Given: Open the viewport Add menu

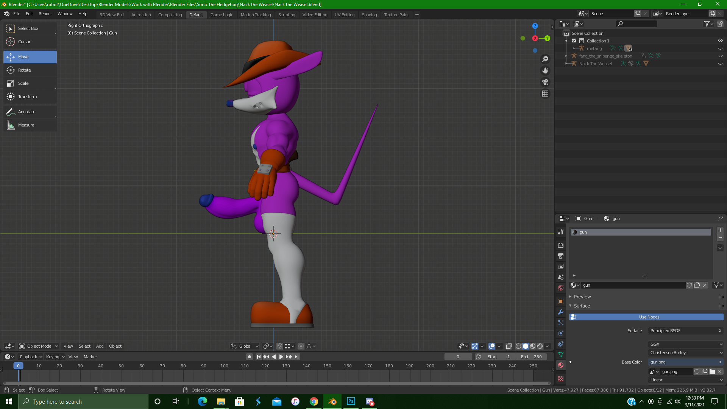Looking at the screenshot, I should point(100,346).
